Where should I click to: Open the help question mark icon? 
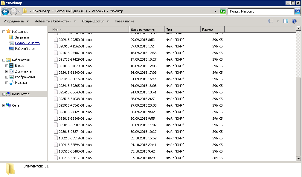pyautogui.click(x=294, y=21)
